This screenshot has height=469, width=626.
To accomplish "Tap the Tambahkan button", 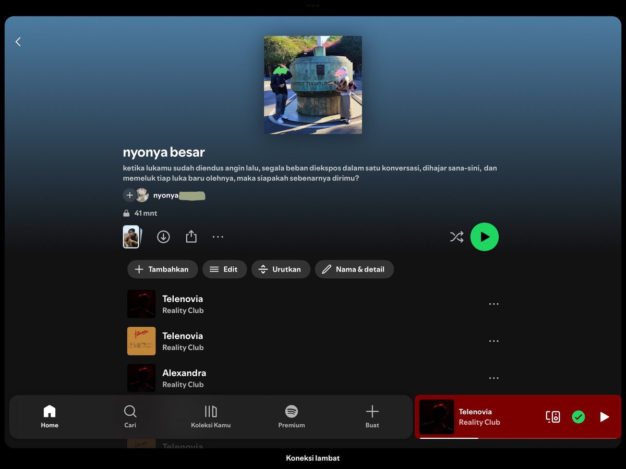I will coord(162,269).
